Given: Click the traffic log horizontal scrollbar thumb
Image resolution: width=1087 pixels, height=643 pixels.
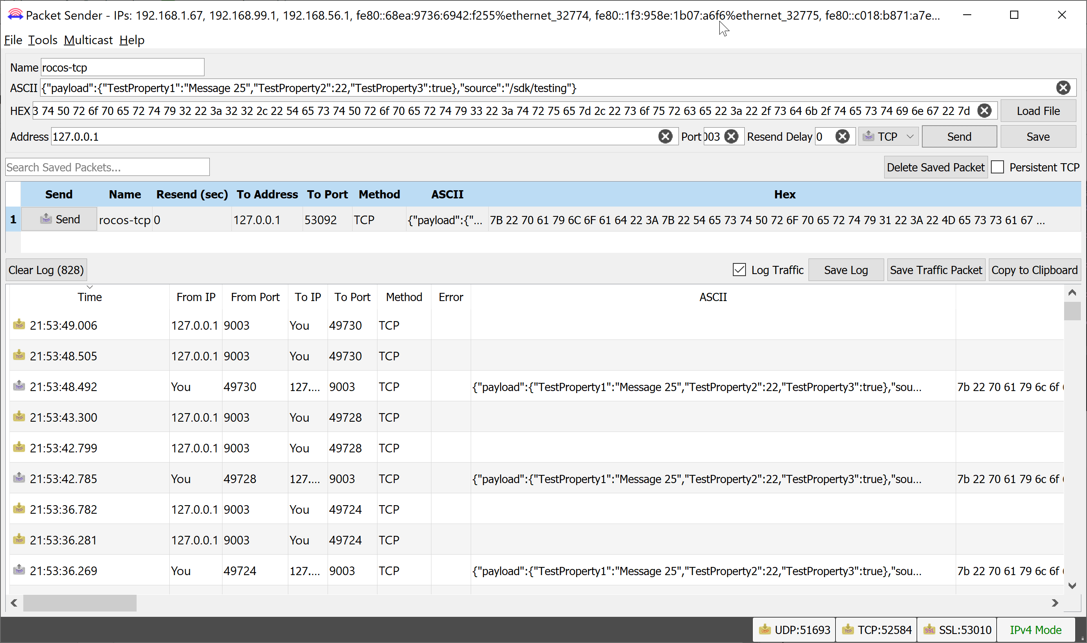Looking at the screenshot, I should tap(80, 603).
